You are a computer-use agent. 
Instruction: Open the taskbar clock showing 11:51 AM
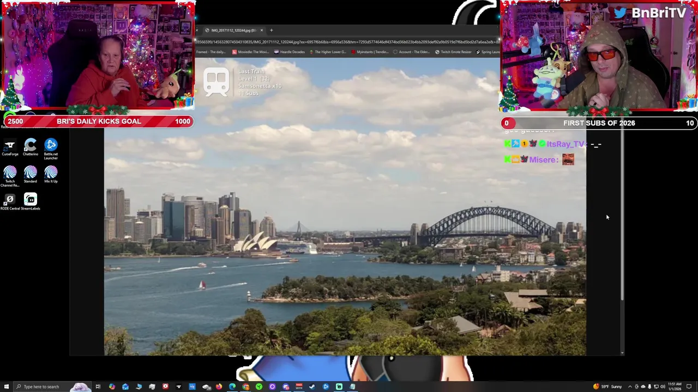coord(675,387)
